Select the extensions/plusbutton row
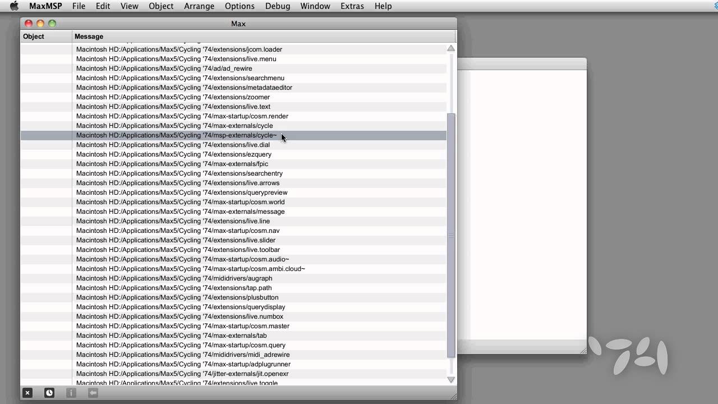Image resolution: width=718 pixels, height=404 pixels. pos(233,297)
